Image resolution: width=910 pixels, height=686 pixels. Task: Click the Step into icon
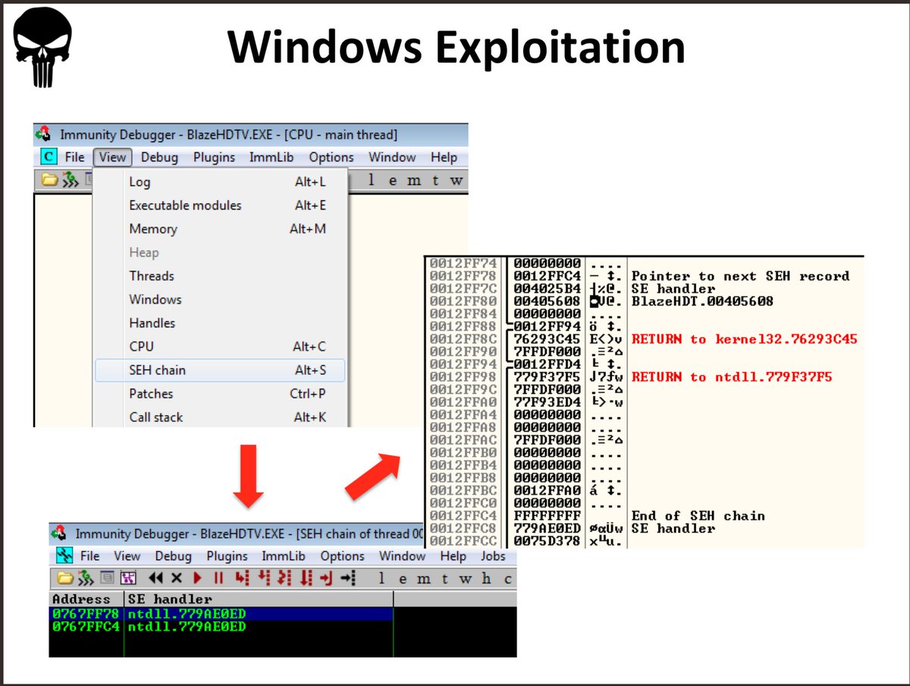click(242, 578)
